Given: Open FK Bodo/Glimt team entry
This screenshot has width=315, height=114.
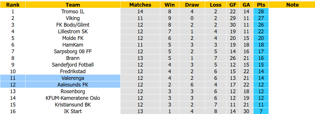Looking at the screenshot, I should coord(73,25).
